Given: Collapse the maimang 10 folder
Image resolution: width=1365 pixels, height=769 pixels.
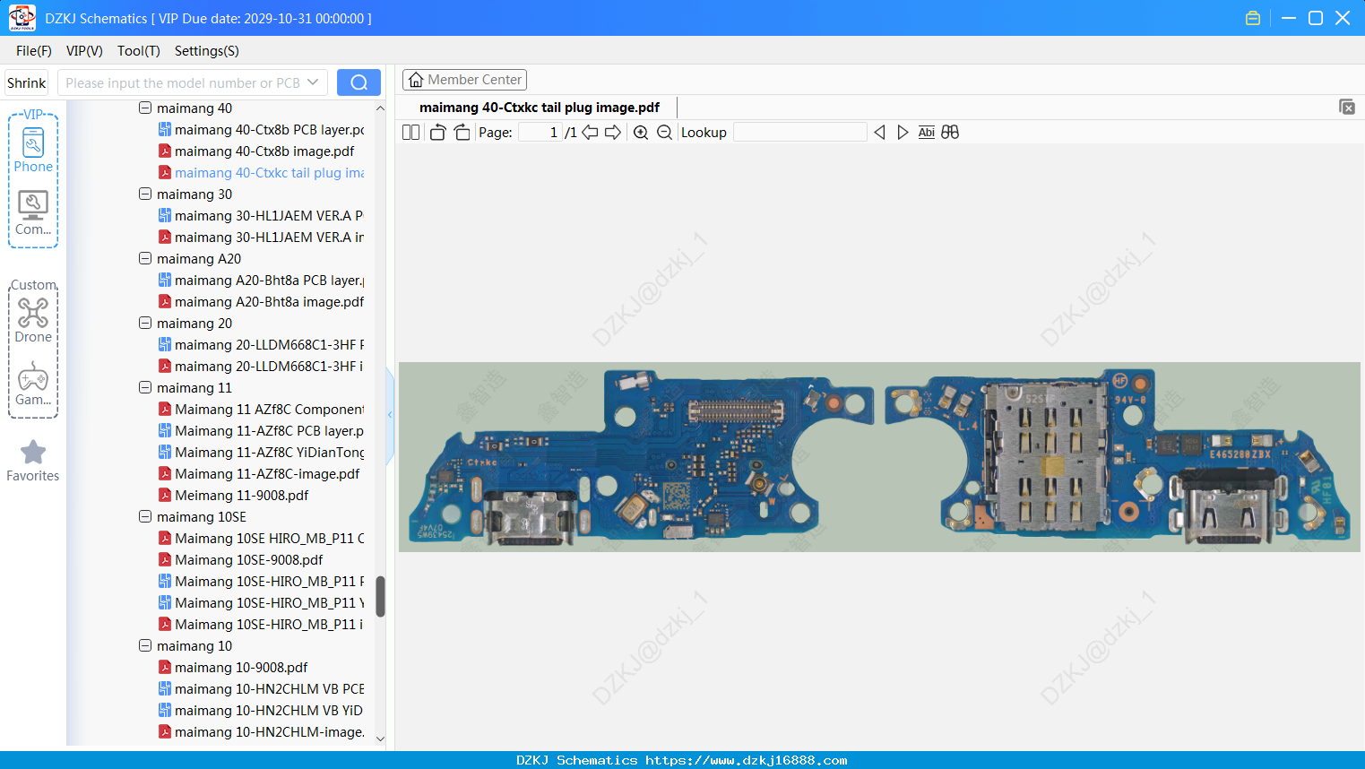Looking at the screenshot, I should tap(145, 646).
